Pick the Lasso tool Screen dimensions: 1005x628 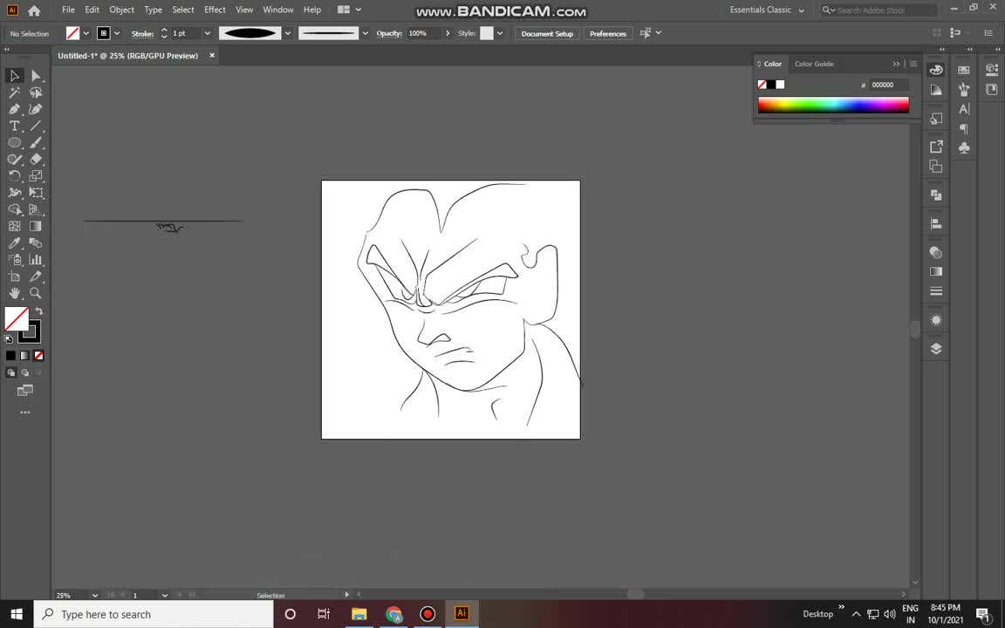click(x=36, y=93)
